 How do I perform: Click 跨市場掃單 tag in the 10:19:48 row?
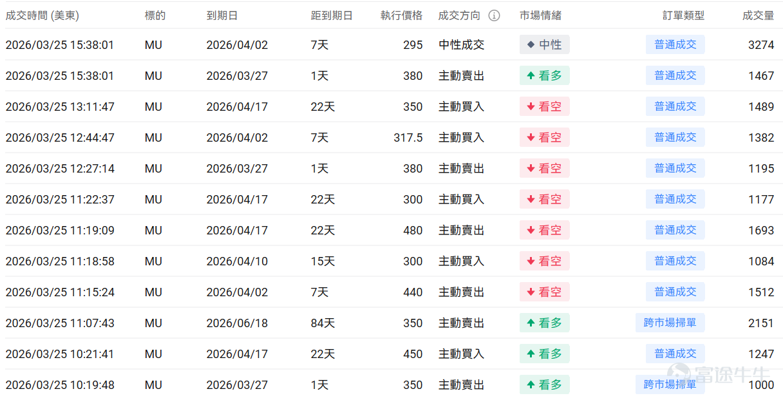click(x=670, y=384)
